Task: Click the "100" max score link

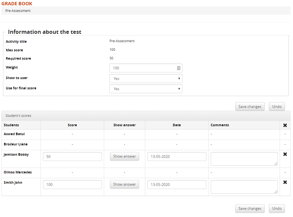Action: point(112,49)
